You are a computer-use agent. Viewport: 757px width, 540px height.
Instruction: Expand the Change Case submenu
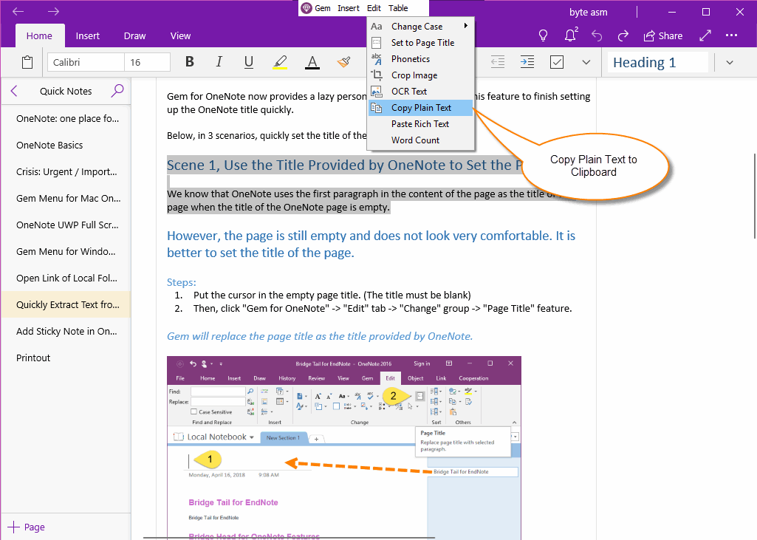420,27
